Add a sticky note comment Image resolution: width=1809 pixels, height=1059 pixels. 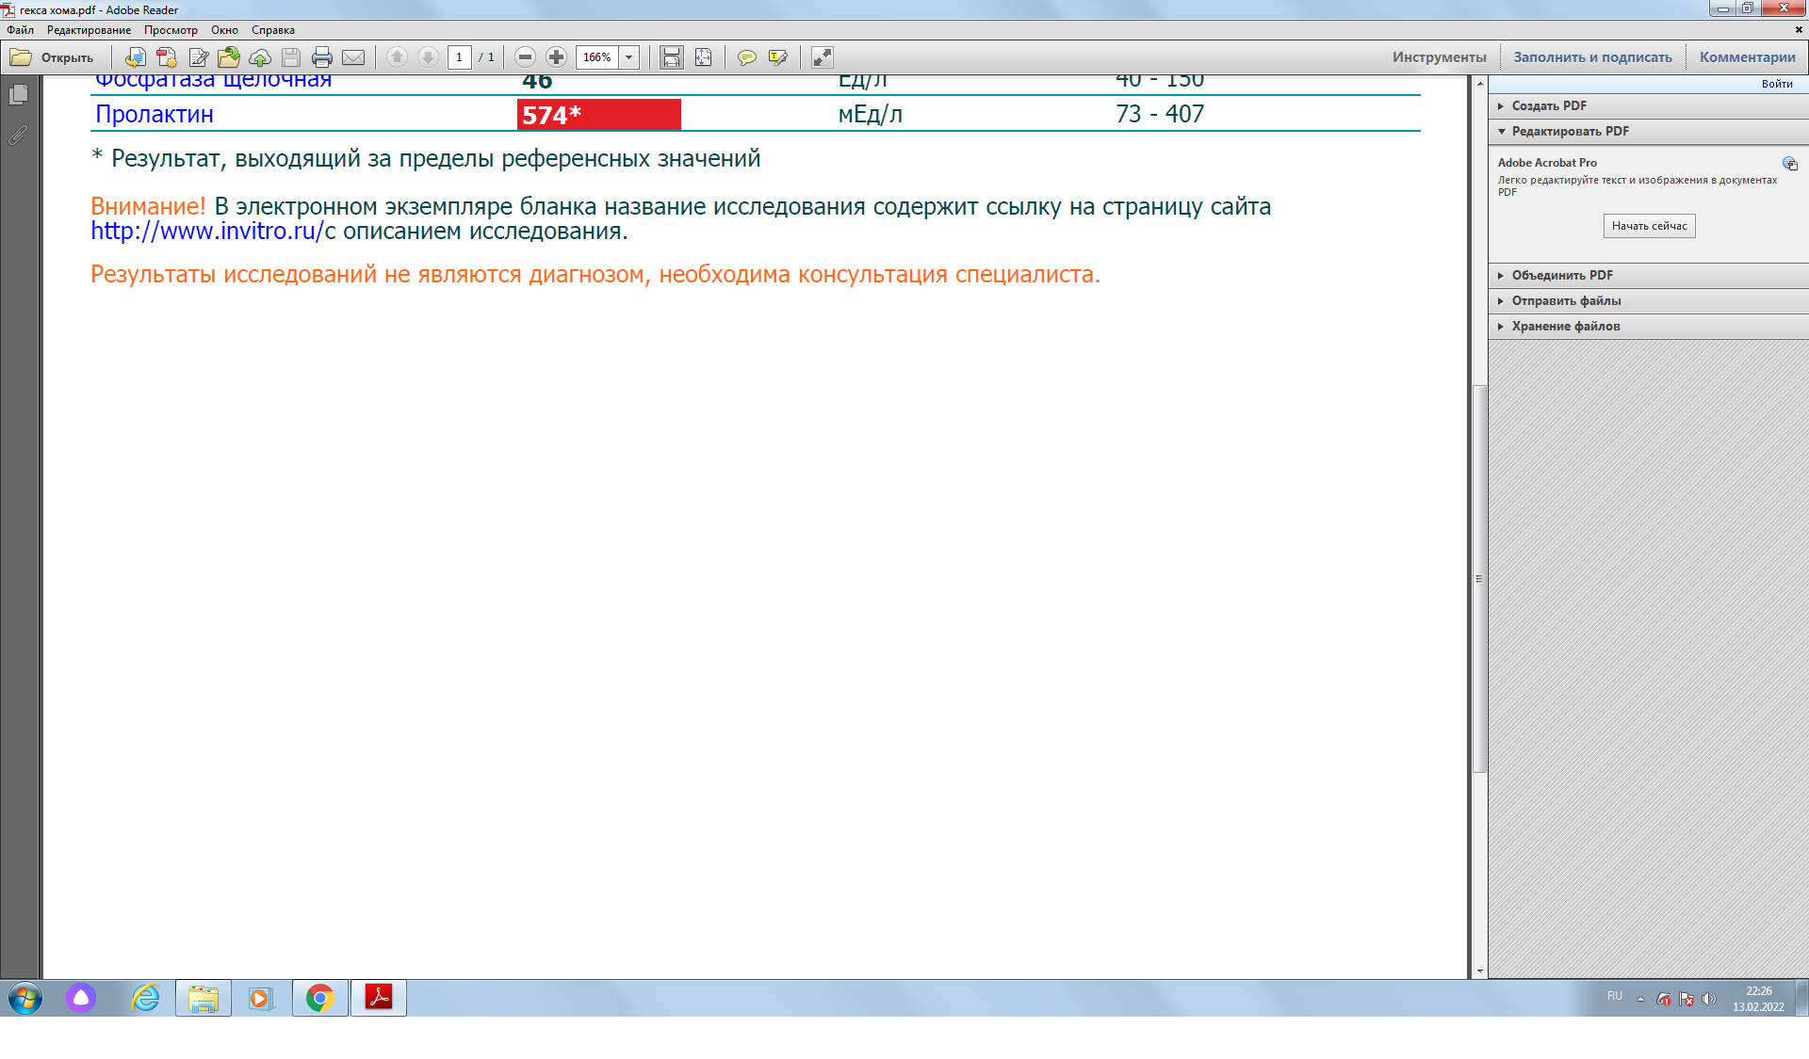coord(746,57)
